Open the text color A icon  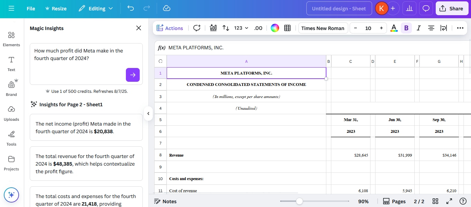[394, 28]
